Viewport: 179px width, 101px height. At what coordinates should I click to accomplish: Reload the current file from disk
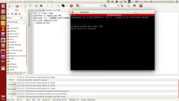click(x=36, y=6)
